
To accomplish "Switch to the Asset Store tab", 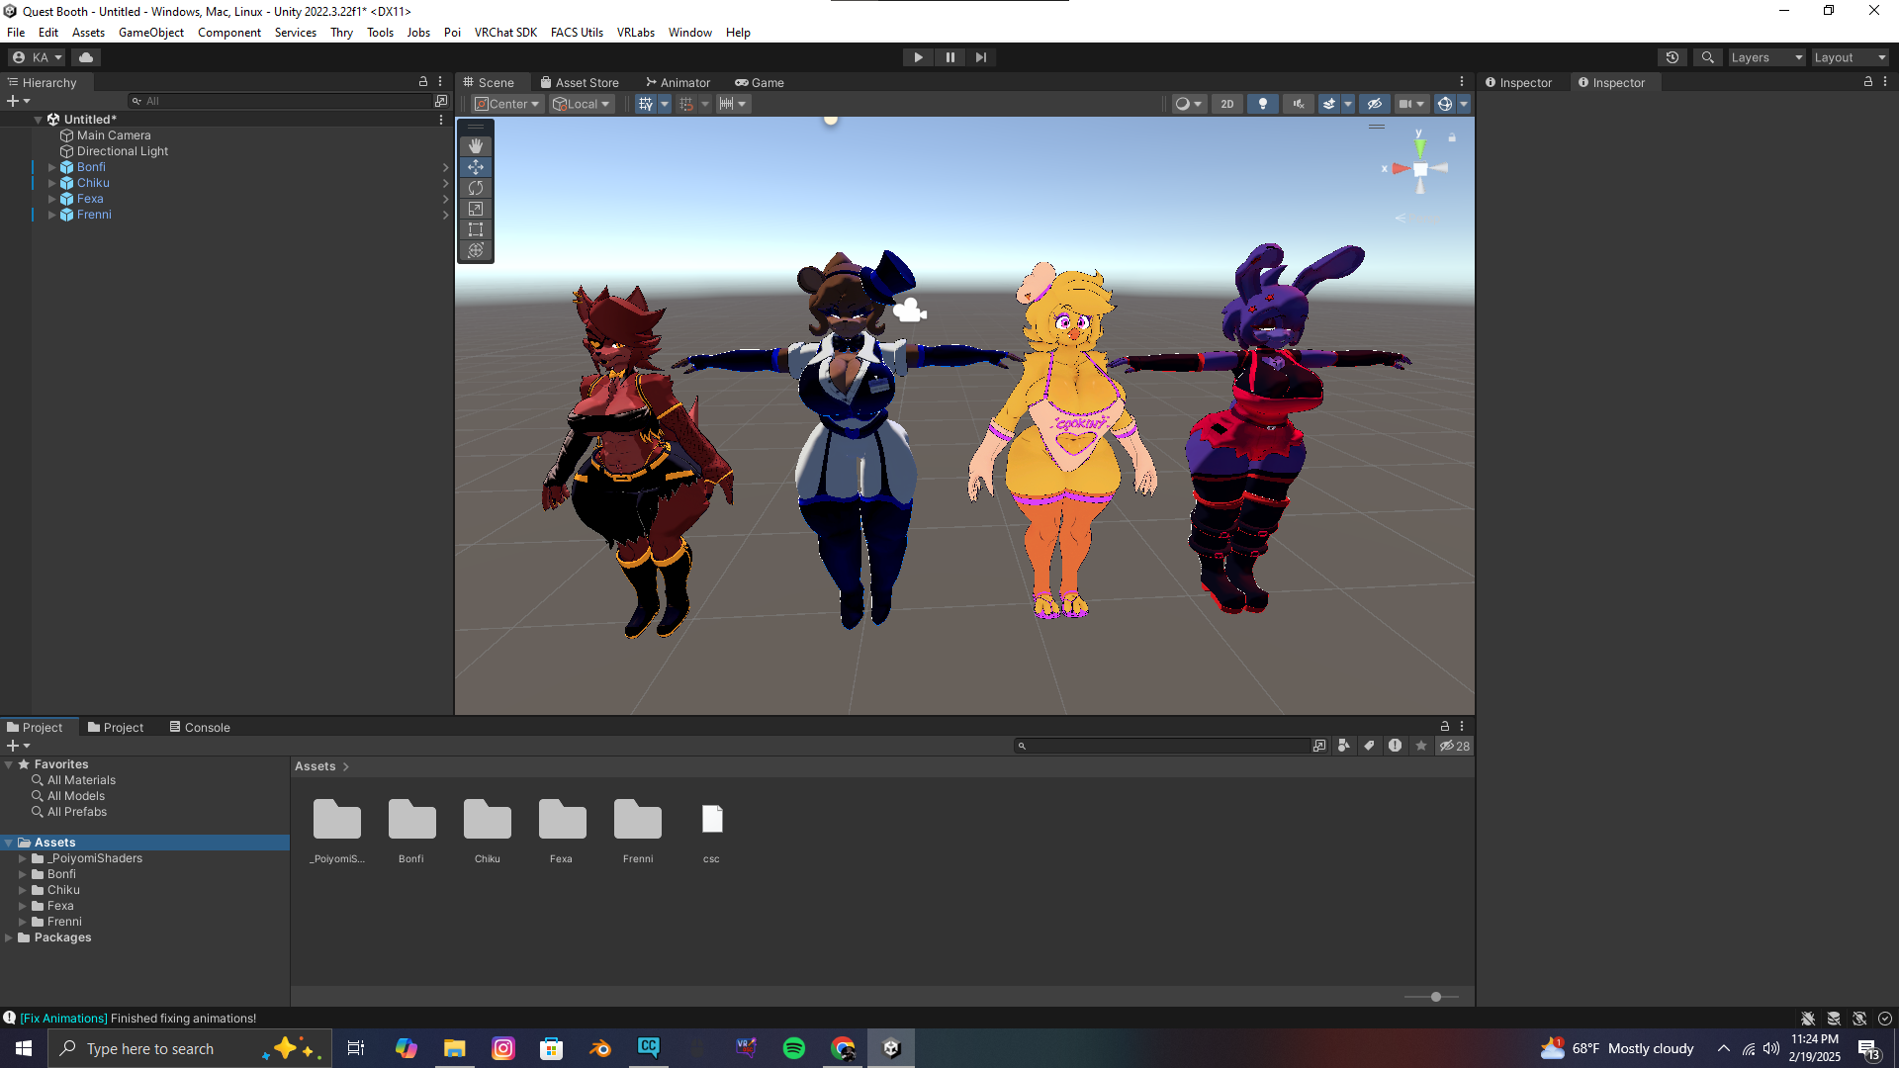I will tap(580, 83).
